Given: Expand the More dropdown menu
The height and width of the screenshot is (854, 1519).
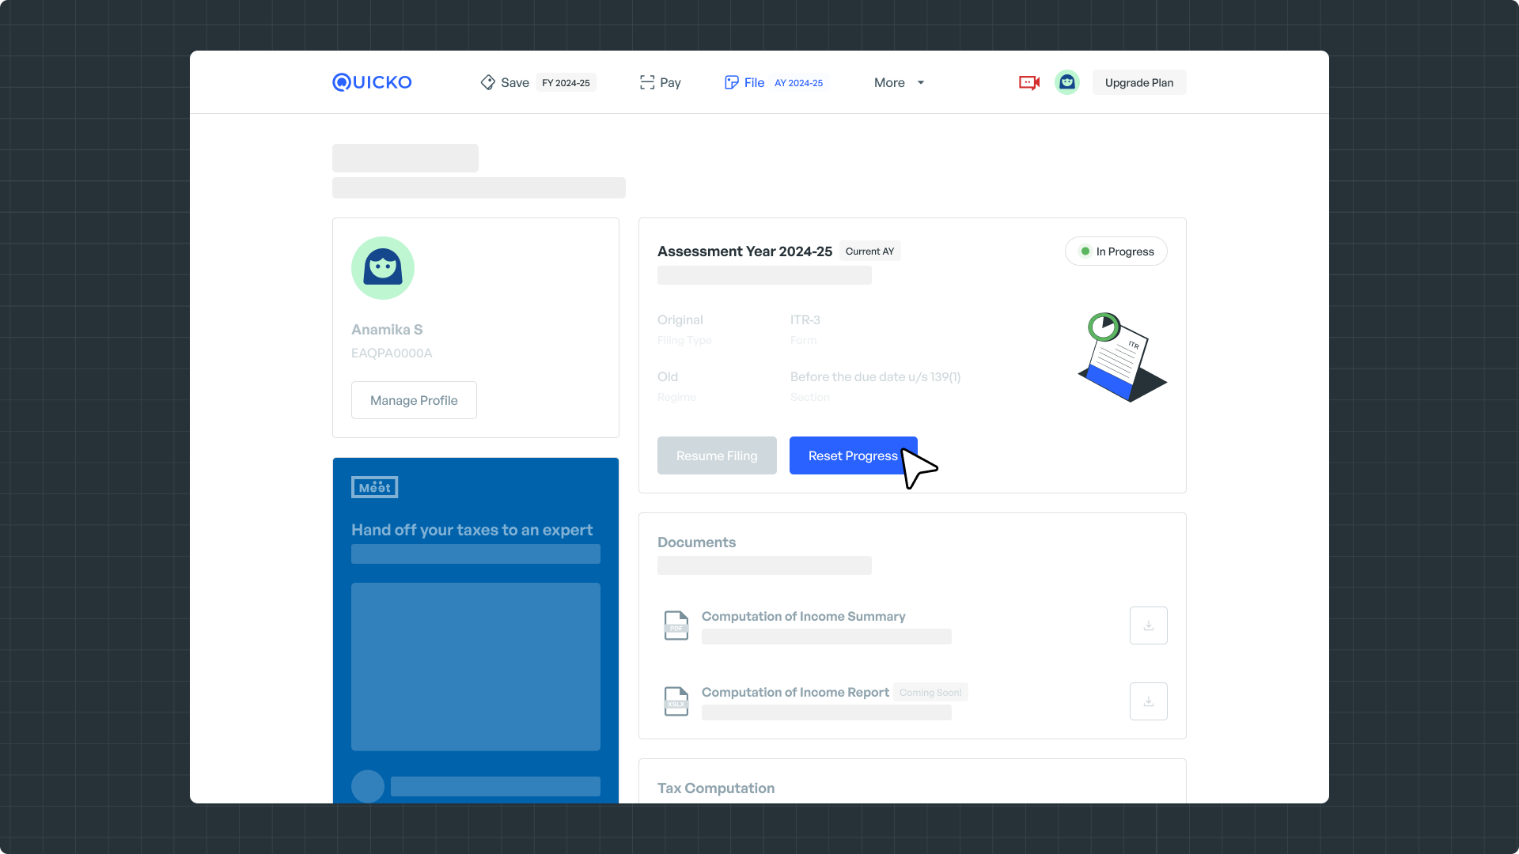Looking at the screenshot, I should 889,82.
